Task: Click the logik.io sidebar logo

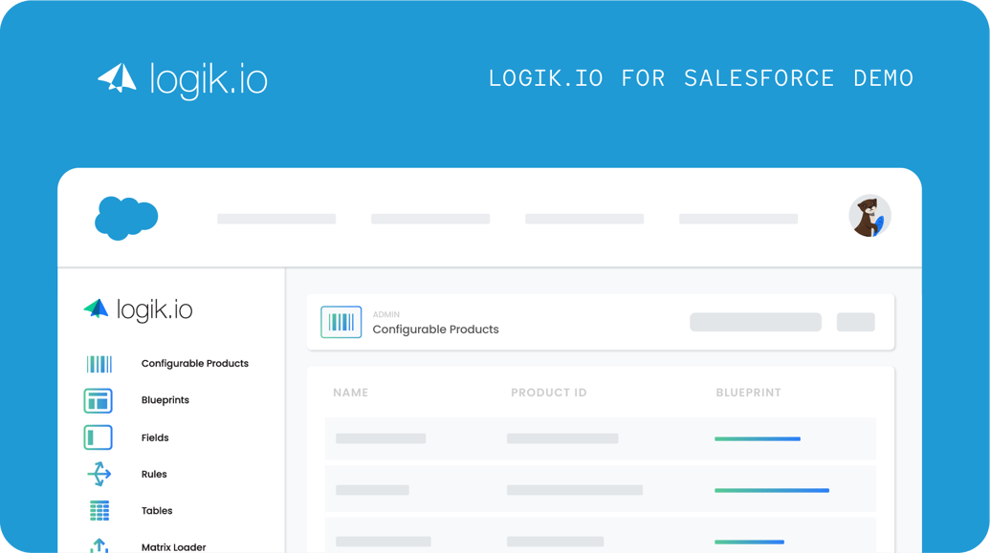Action: pos(138,309)
